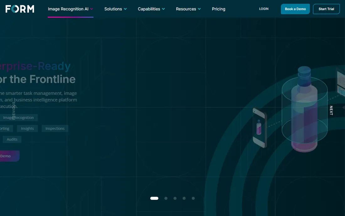345x216 pixels.
Task: Select the fourth carousel dot
Action: pos(184,198)
